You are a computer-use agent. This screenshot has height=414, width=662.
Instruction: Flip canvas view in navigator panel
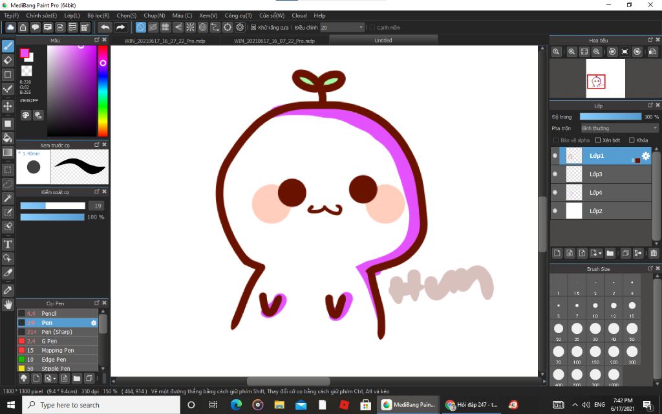[652, 52]
